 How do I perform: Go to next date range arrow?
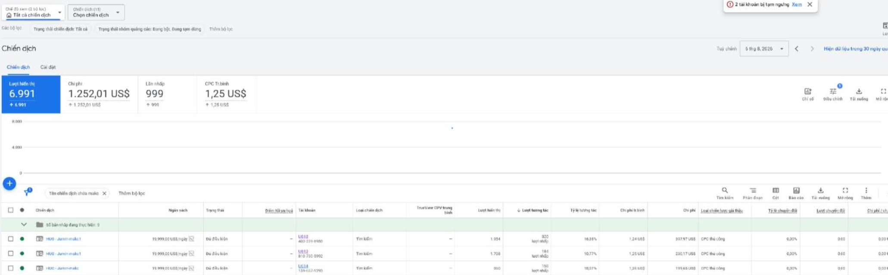812,49
